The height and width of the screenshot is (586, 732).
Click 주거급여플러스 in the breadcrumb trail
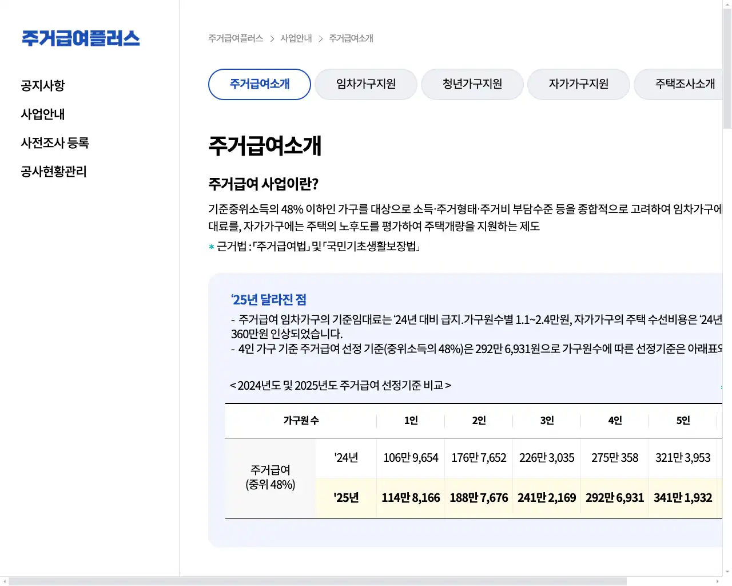tap(236, 38)
